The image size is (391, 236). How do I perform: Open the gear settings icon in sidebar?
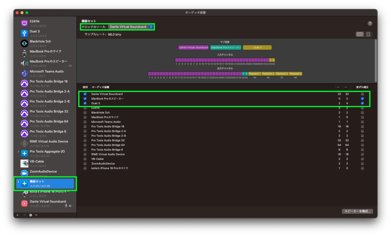[x=31, y=215]
